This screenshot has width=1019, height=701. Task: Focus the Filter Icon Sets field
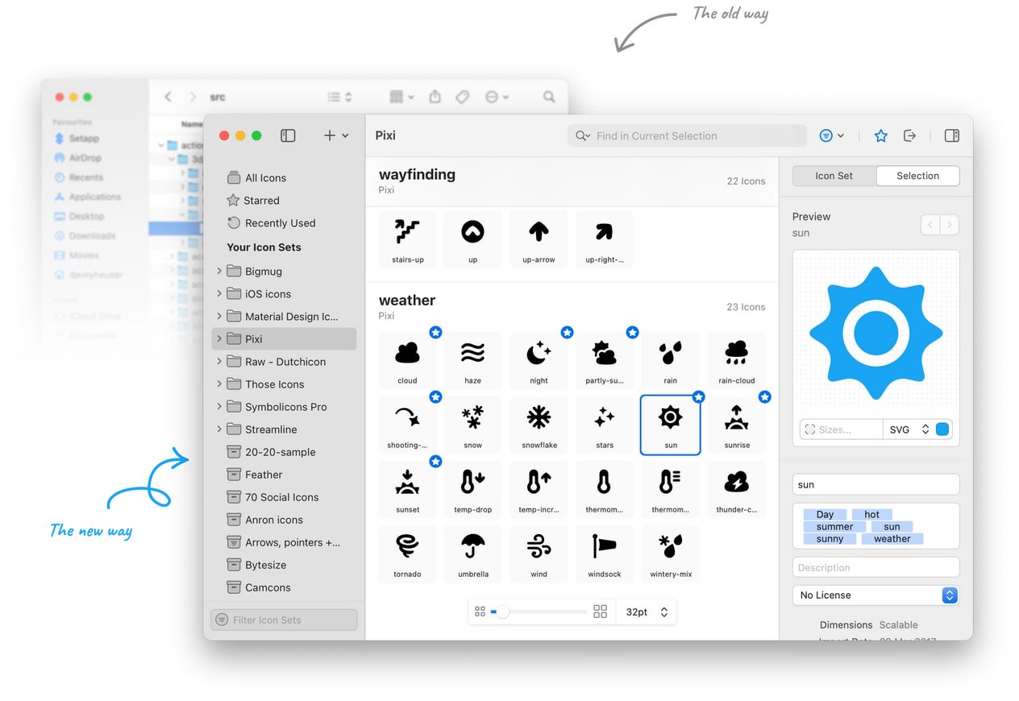point(284,620)
